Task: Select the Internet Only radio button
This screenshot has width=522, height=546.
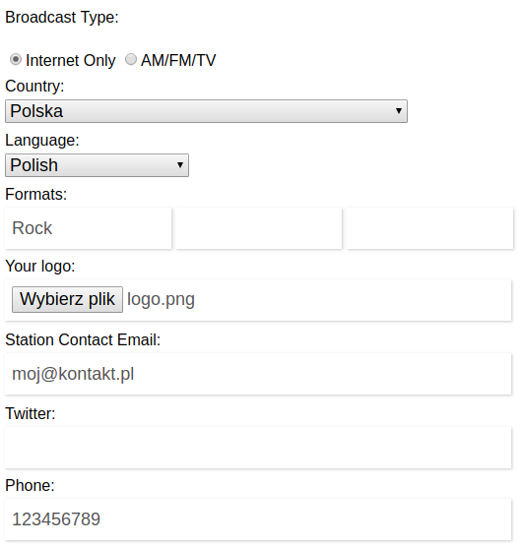Action: click(16, 60)
